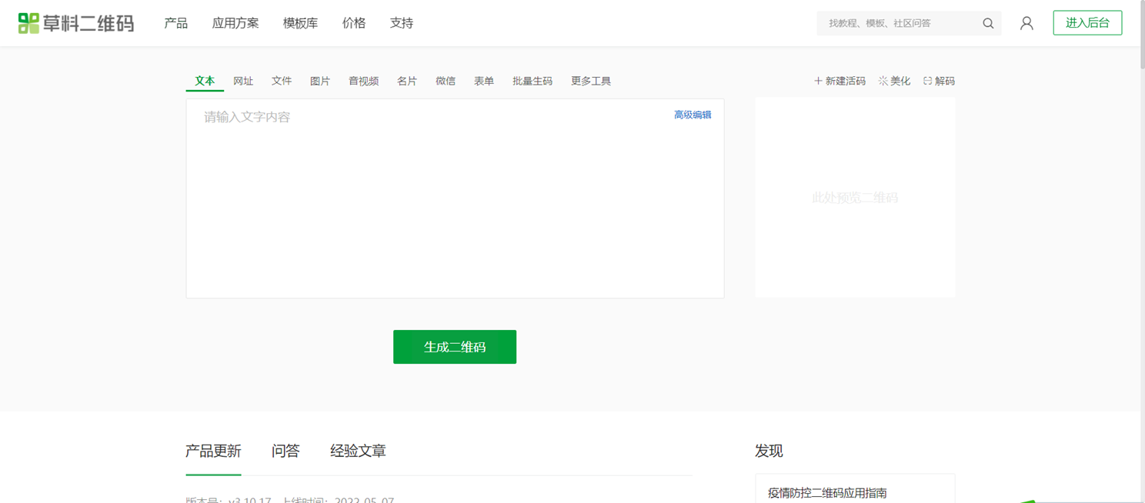The image size is (1145, 503).
Task: Switch to the 名片 tab
Action: (407, 81)
